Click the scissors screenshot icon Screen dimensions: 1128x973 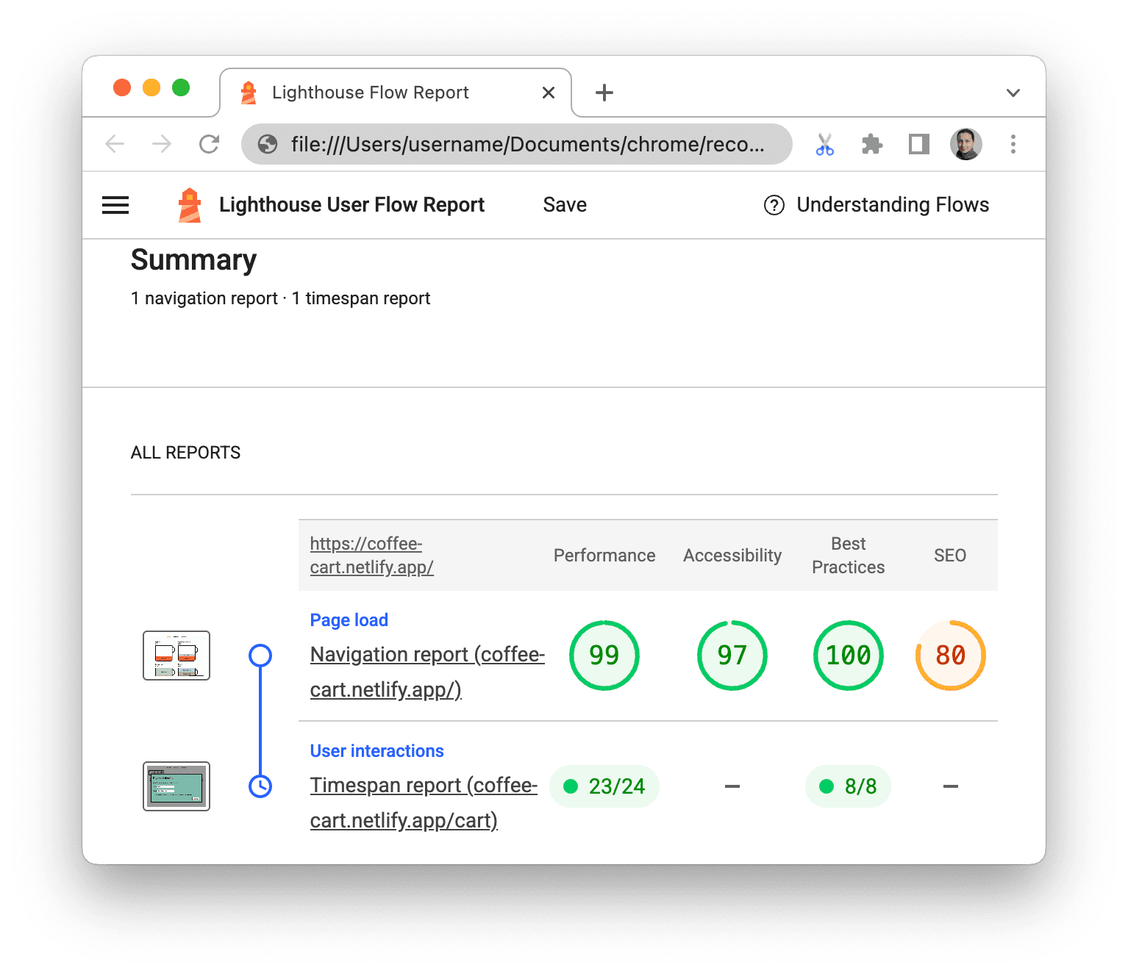pyautogui.click(x=825, y=144)
